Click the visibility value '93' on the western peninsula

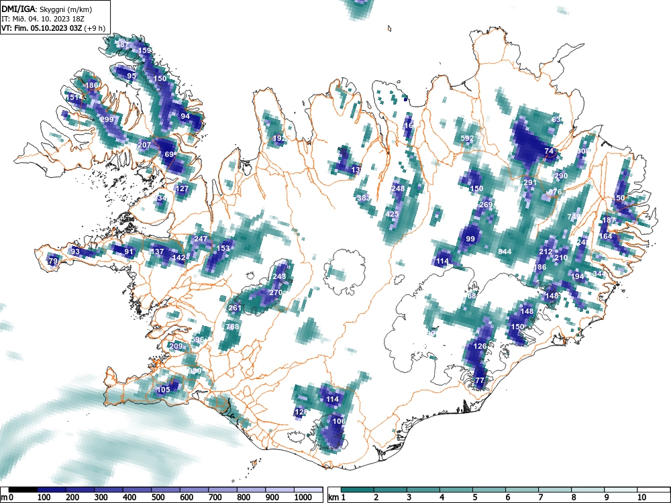75,251
